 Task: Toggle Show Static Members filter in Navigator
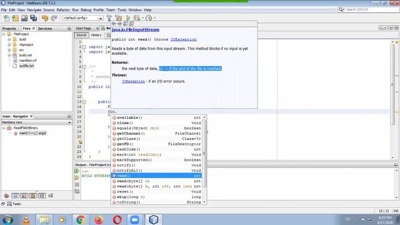click(x=24, y=196)
